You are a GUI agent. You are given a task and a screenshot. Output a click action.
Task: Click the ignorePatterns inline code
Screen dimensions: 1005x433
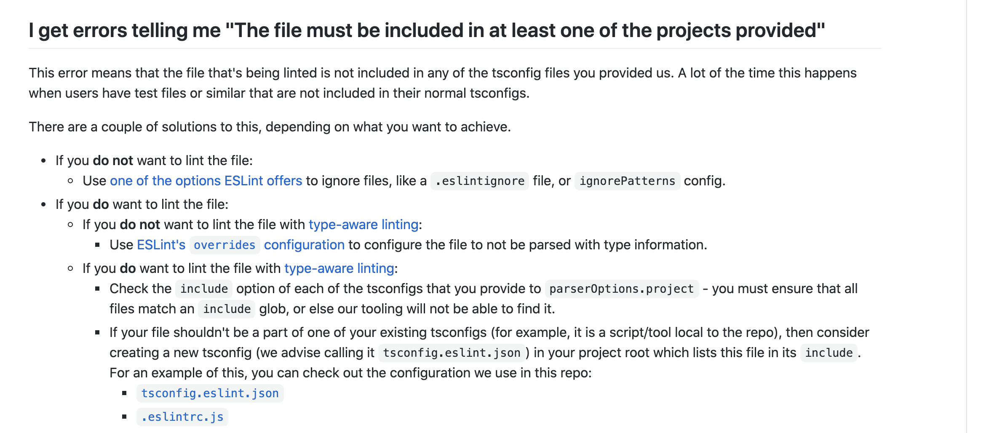(x=627, y=181)
